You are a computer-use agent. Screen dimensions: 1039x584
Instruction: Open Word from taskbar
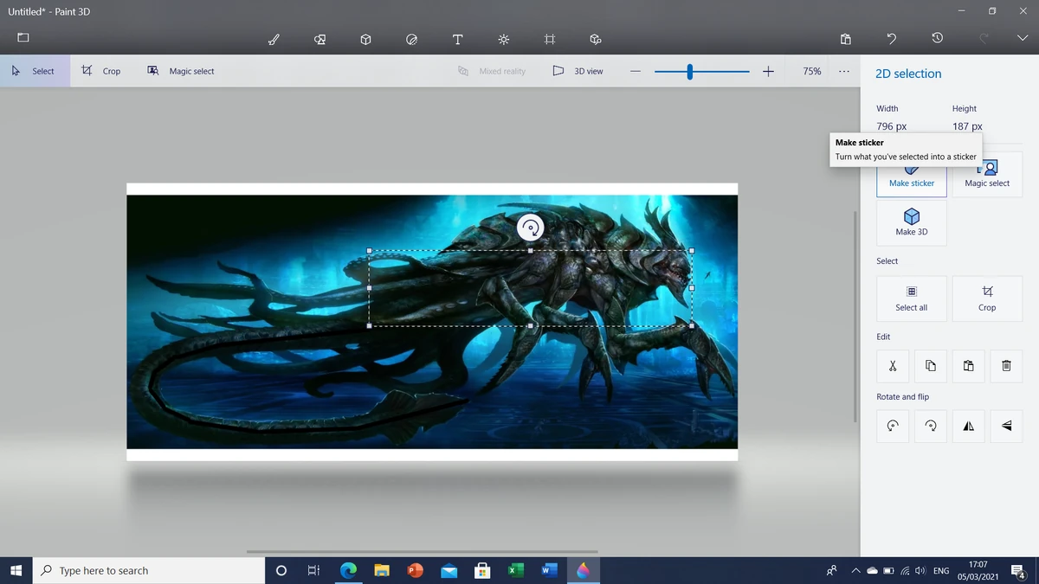pyautogui.click(x=549, y=570)
